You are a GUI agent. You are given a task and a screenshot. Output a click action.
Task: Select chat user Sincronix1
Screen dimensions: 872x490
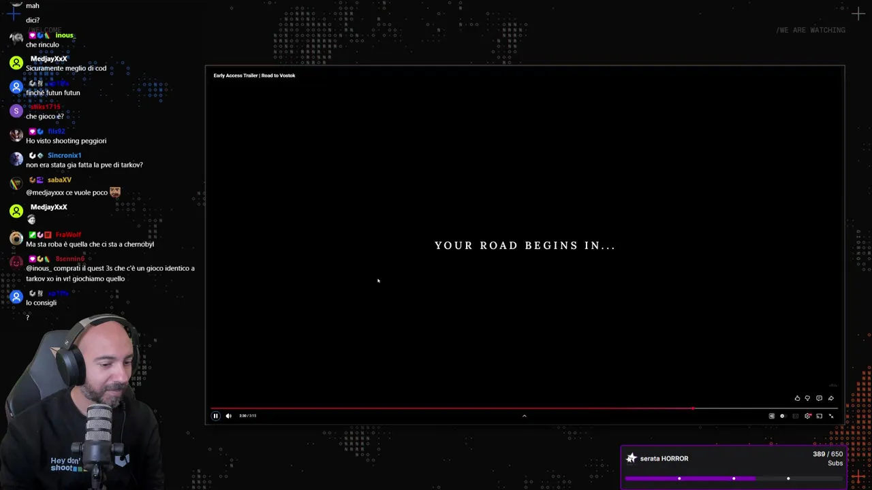tap(64, 155)
